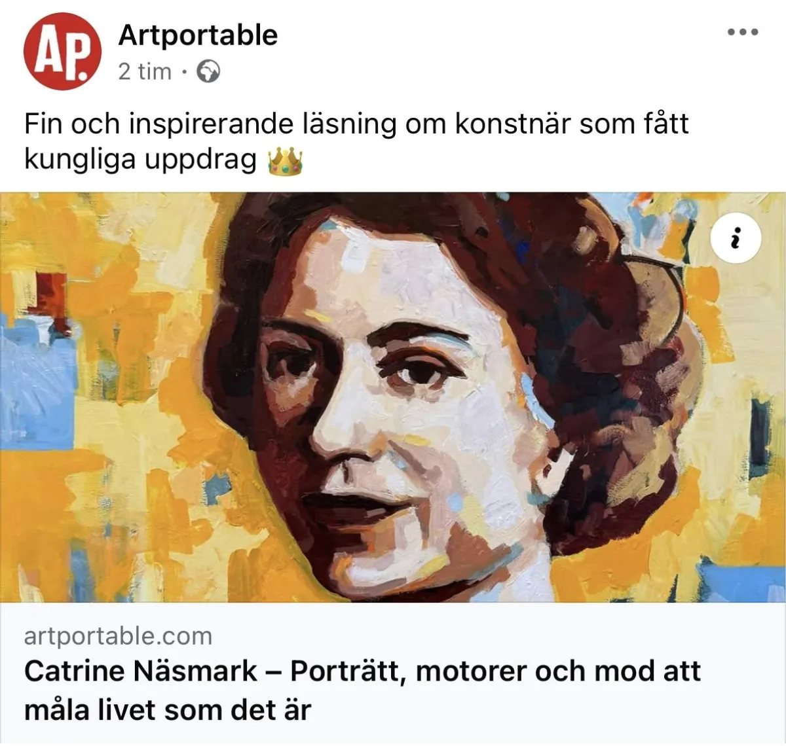This screenshot has height=746, width=786.
Task: Open the Catrine Näsmark article headline
Action: pyautogui.click(x=362, y=690)
